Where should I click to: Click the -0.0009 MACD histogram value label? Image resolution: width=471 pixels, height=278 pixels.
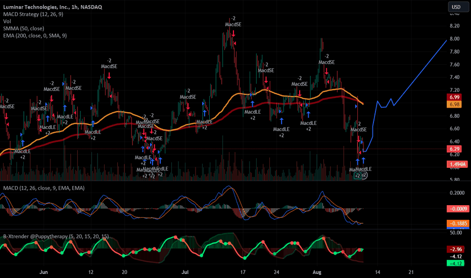click(x=458, y=209)
